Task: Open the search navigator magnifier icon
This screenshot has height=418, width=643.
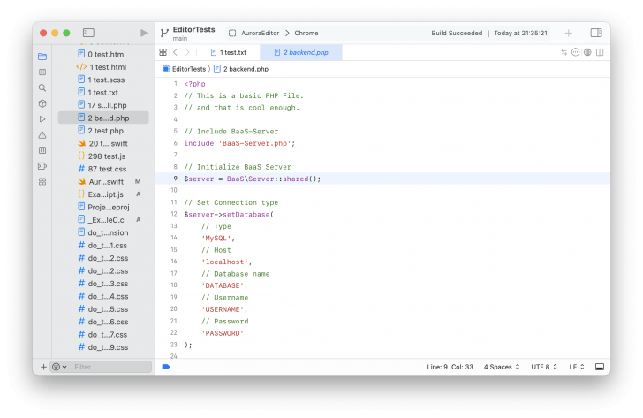Action: [42, 87]
